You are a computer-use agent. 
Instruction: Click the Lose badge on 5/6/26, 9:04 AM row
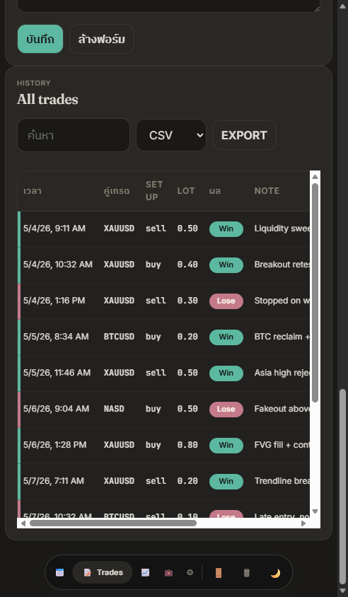click(226, 410)
